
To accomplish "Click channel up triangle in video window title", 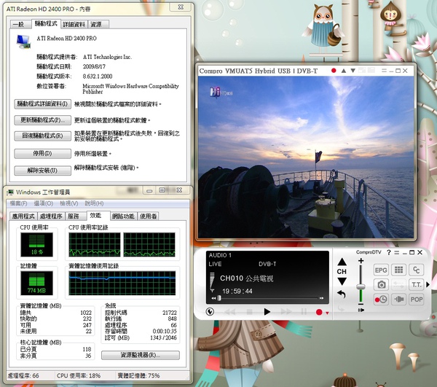I will [x=344, y=71].
